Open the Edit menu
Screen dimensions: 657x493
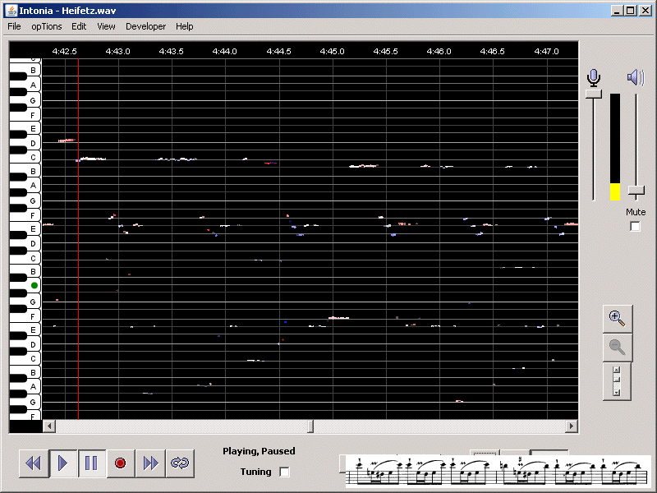pyautogui.click(x=79, y=26)
